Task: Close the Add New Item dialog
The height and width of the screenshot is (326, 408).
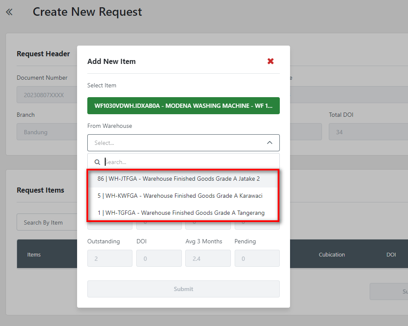Action: (270, 61)
